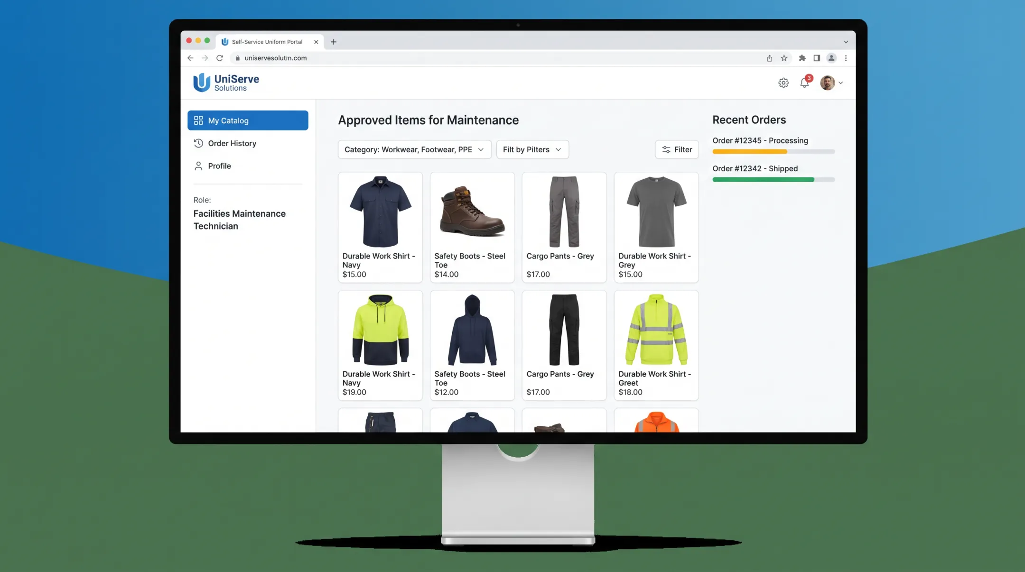1025x572 pixels.
Task: Open the hi-vis yellow jacket image
Action: click(x=656, y=330)
